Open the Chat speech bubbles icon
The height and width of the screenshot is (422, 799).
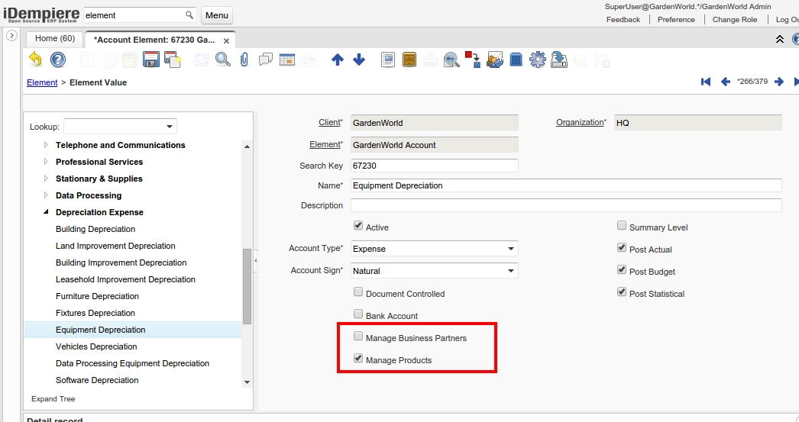point(266,60)
